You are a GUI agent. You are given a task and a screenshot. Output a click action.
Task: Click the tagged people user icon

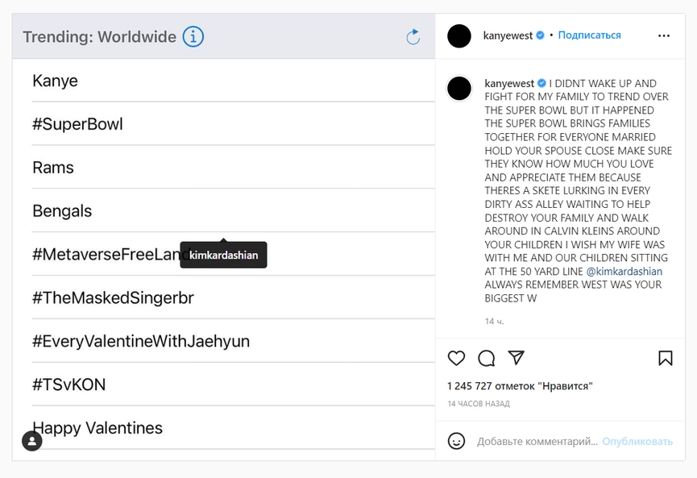tap(31, 441)
